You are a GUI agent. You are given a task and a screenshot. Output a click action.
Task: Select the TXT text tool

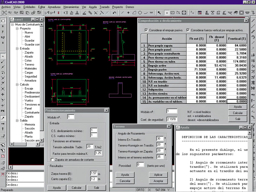click(151, 13)
